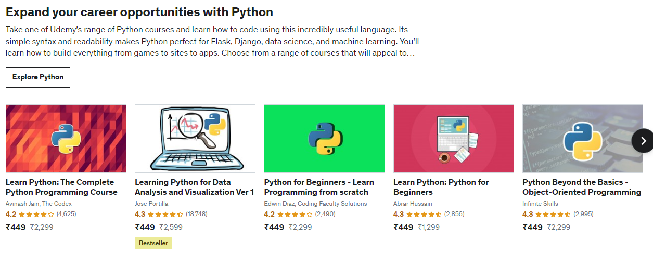Click star rating of Jose Portilla course

point(166,214)
